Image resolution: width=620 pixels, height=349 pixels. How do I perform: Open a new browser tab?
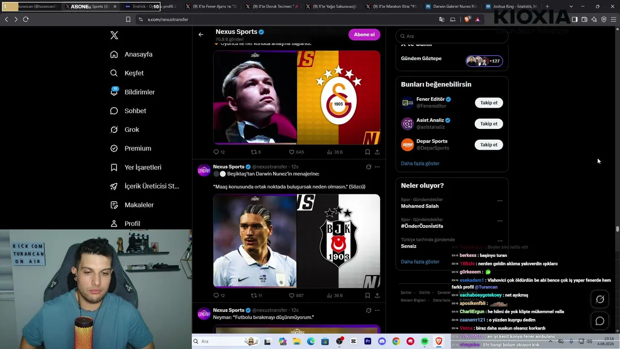[547, 7]
